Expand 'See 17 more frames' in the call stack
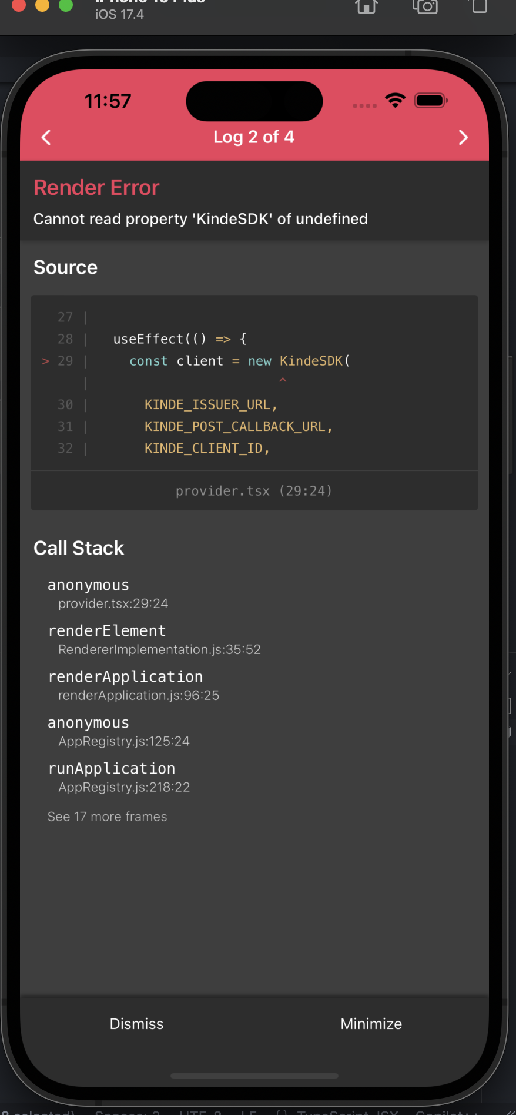 [x=108, y=817]
